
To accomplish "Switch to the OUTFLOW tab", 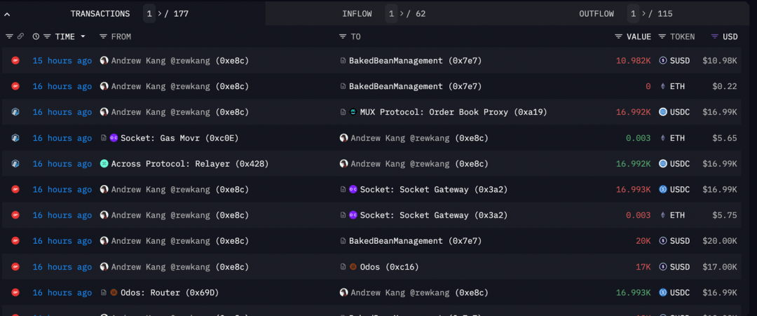I will point(596,13).
